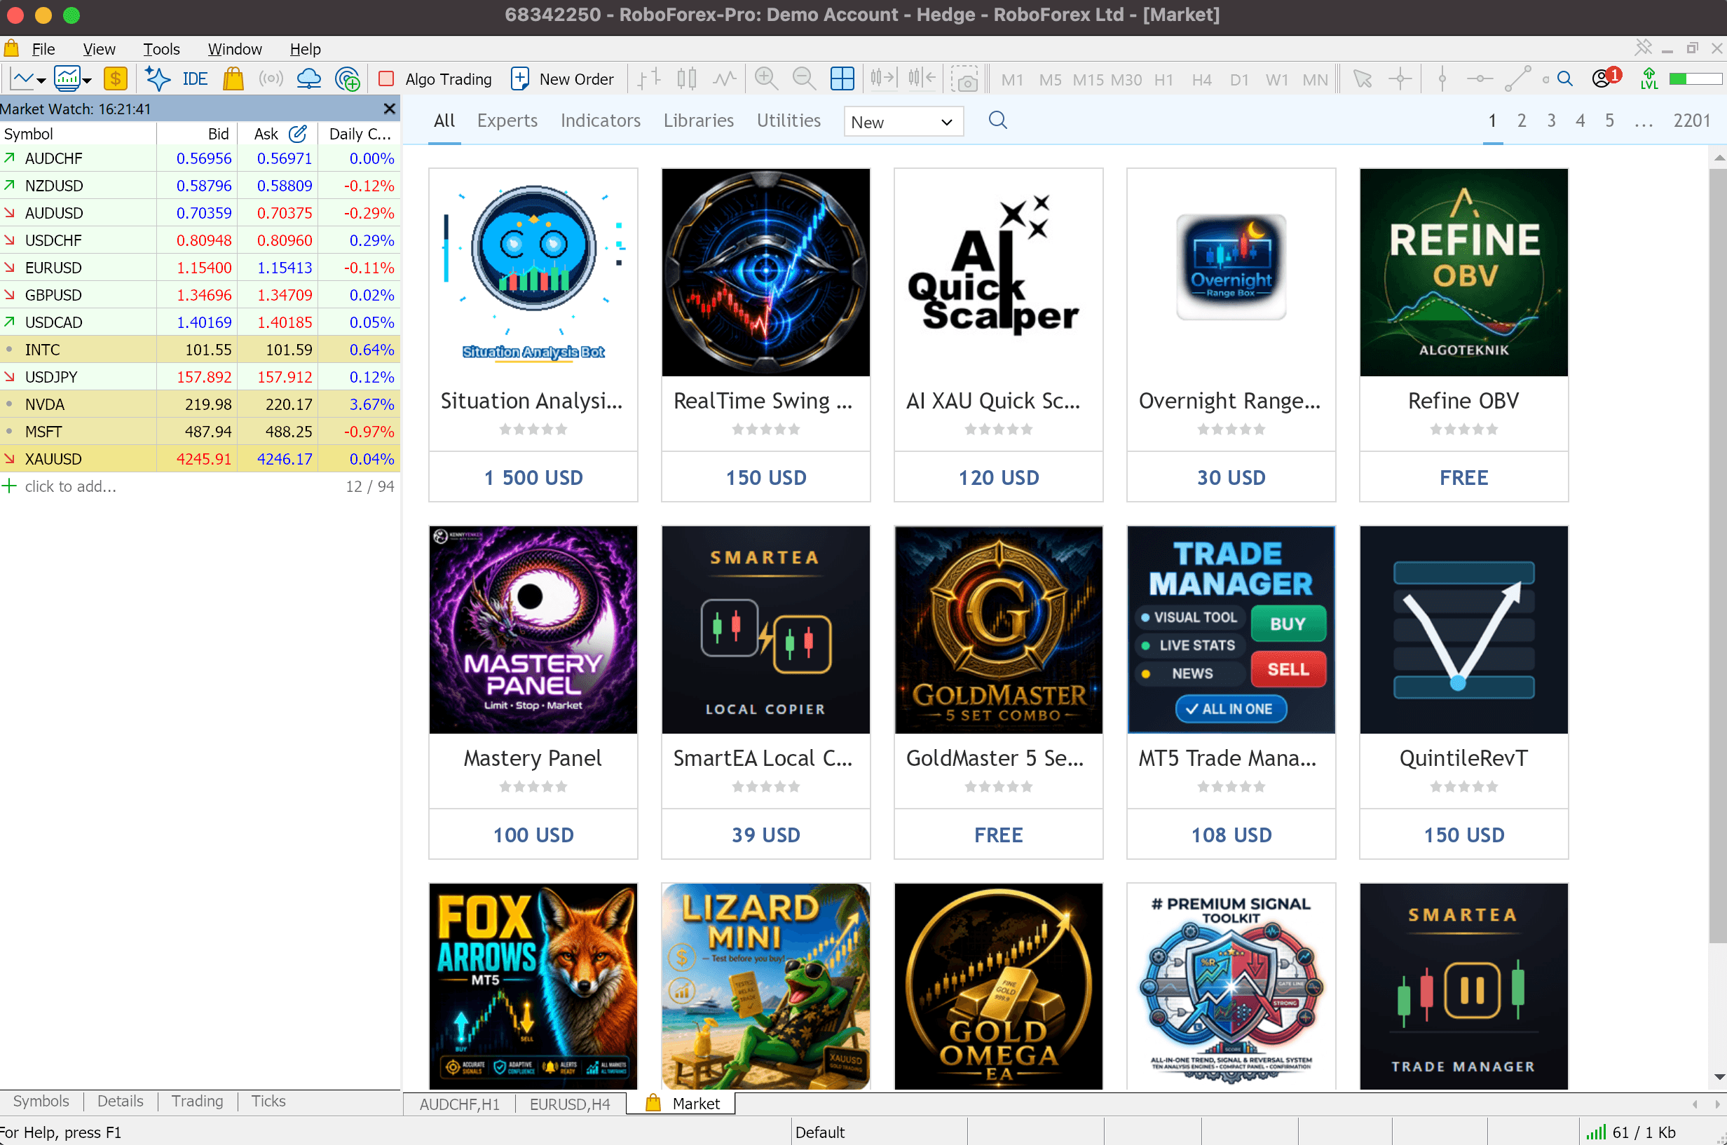The width and height of the screenshot is (1727, 1145).
Task: Open the EURUSD,H4 chart tab
Action: point(571,1104)
